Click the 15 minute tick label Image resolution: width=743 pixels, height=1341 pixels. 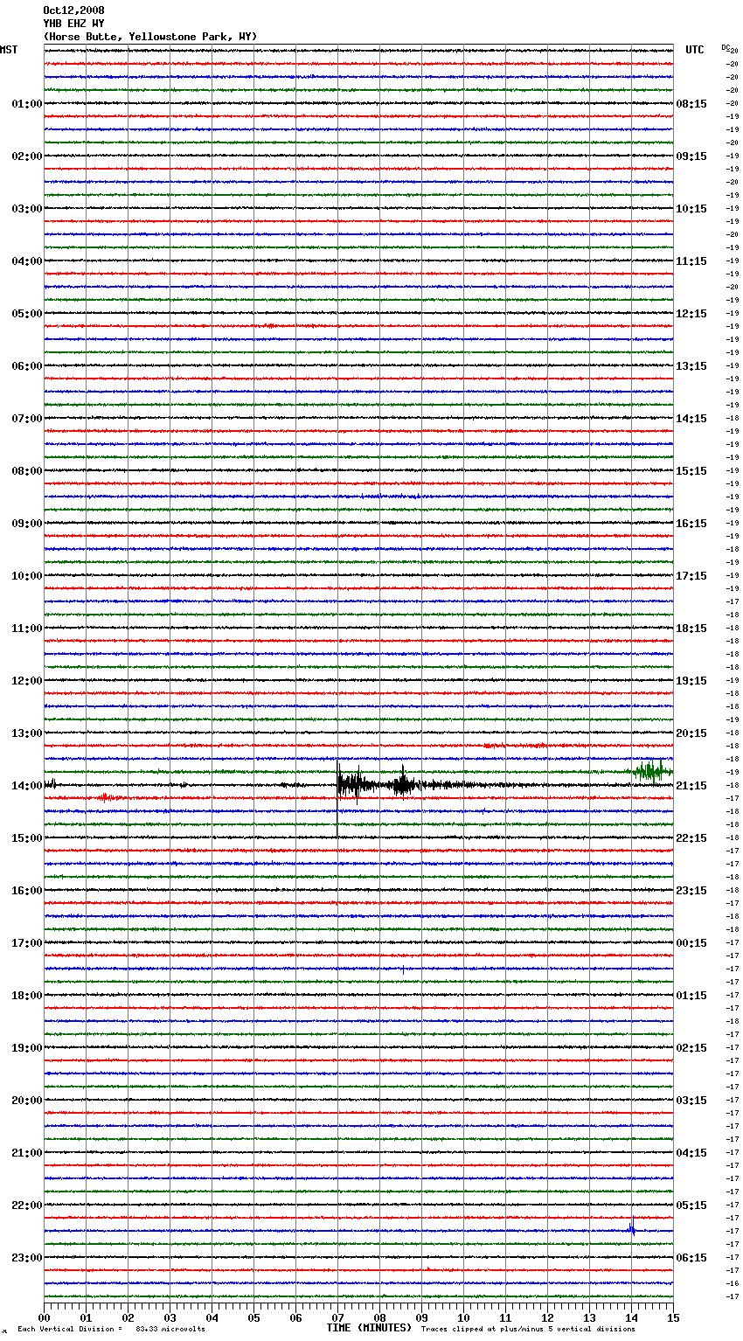(x=672, y=1317)
